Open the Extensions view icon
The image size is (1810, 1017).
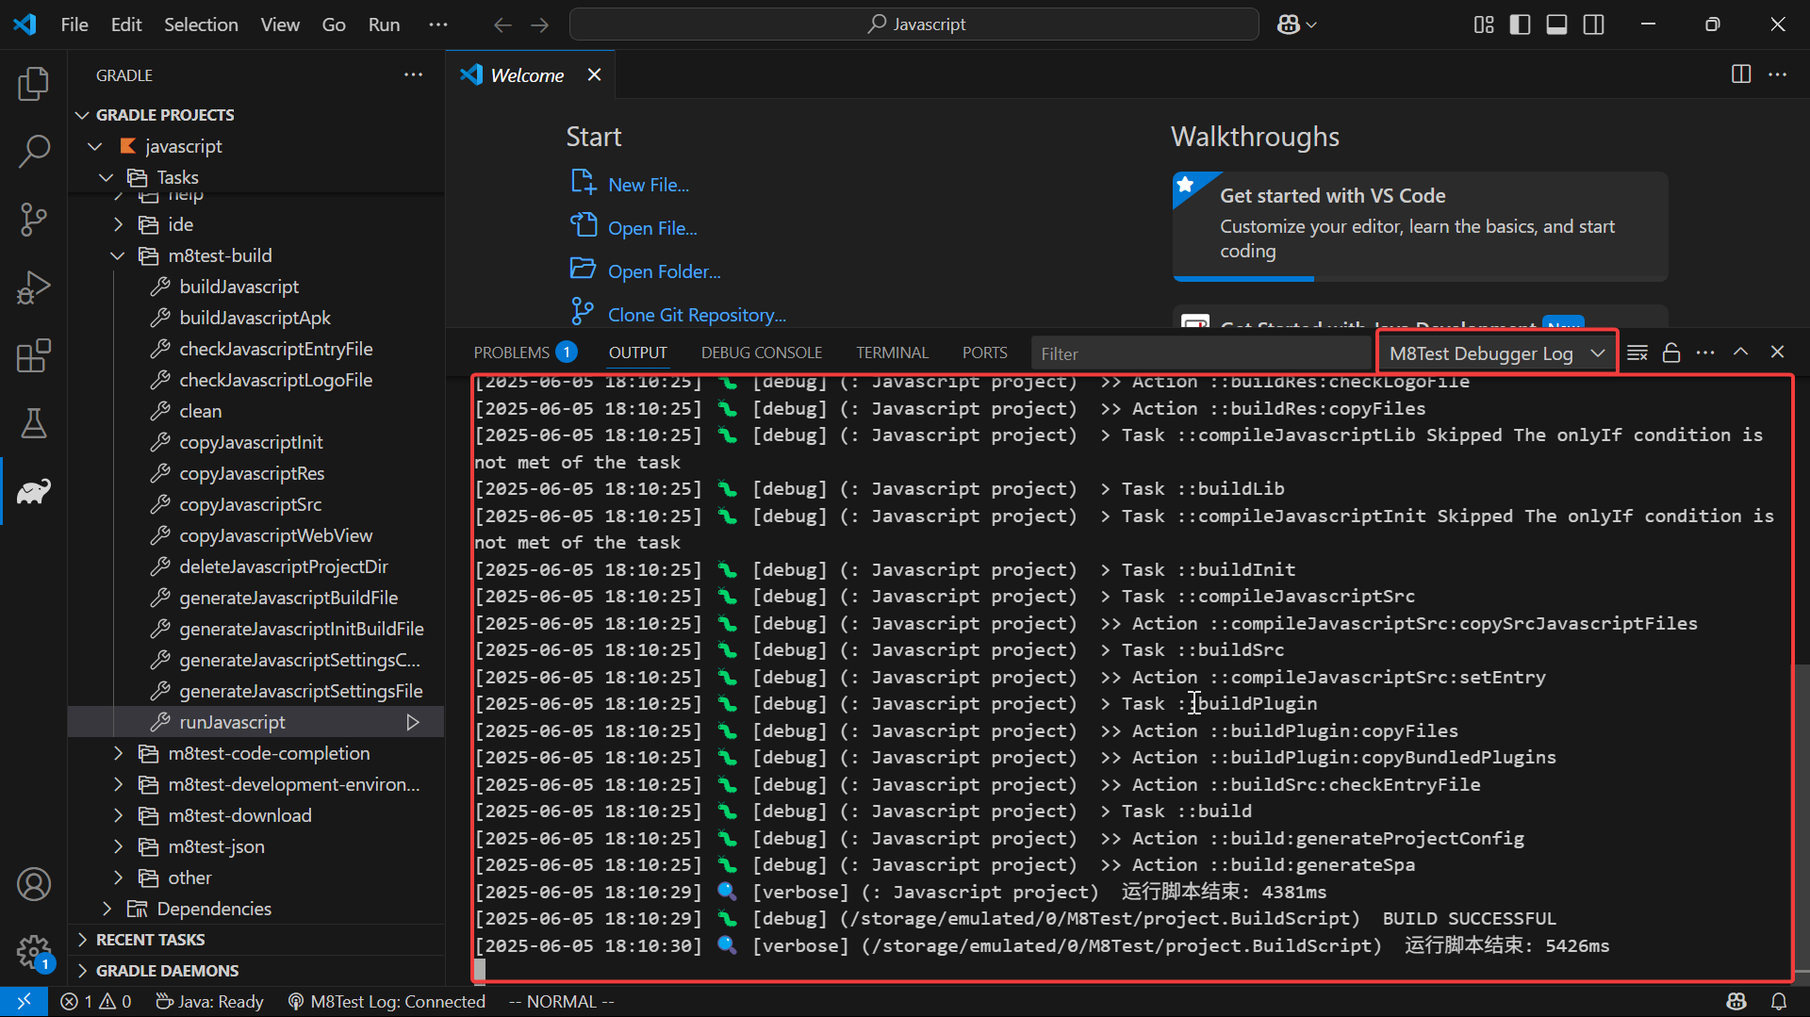click(34, 355)
